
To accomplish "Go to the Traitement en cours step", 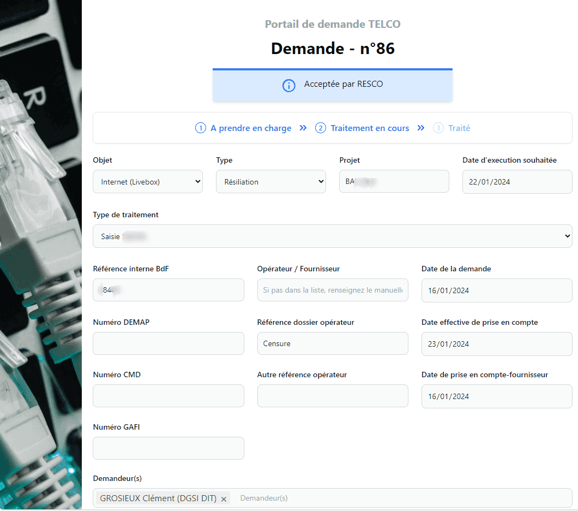I will 370,128.
